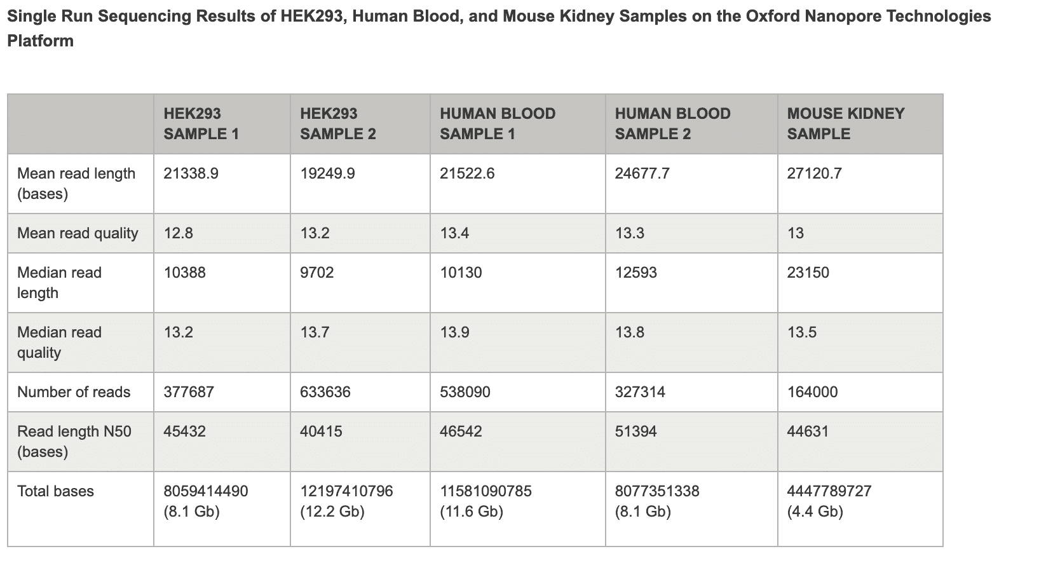Select the Mouse Kidney Sample column header
The image size is (1046, 577).
click(x=845, y=124)
